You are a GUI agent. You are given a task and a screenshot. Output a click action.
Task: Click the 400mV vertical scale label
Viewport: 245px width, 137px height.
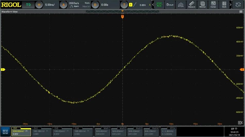[240, 42]
